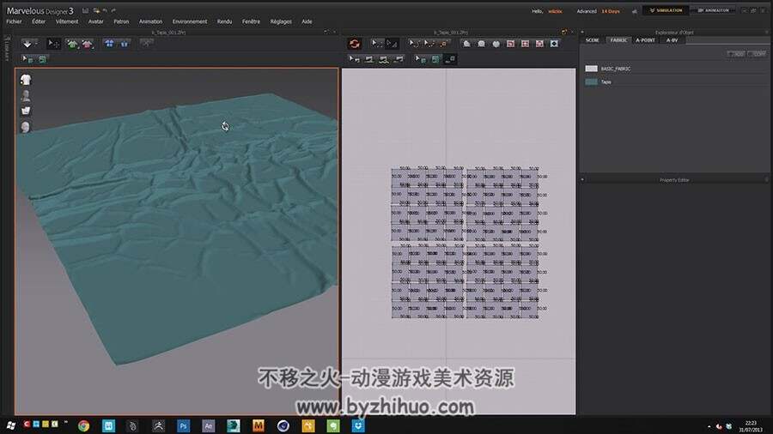
Task: Collapse the Explorateur d'Objet panel arrow
Action: [x=582, y=33]
